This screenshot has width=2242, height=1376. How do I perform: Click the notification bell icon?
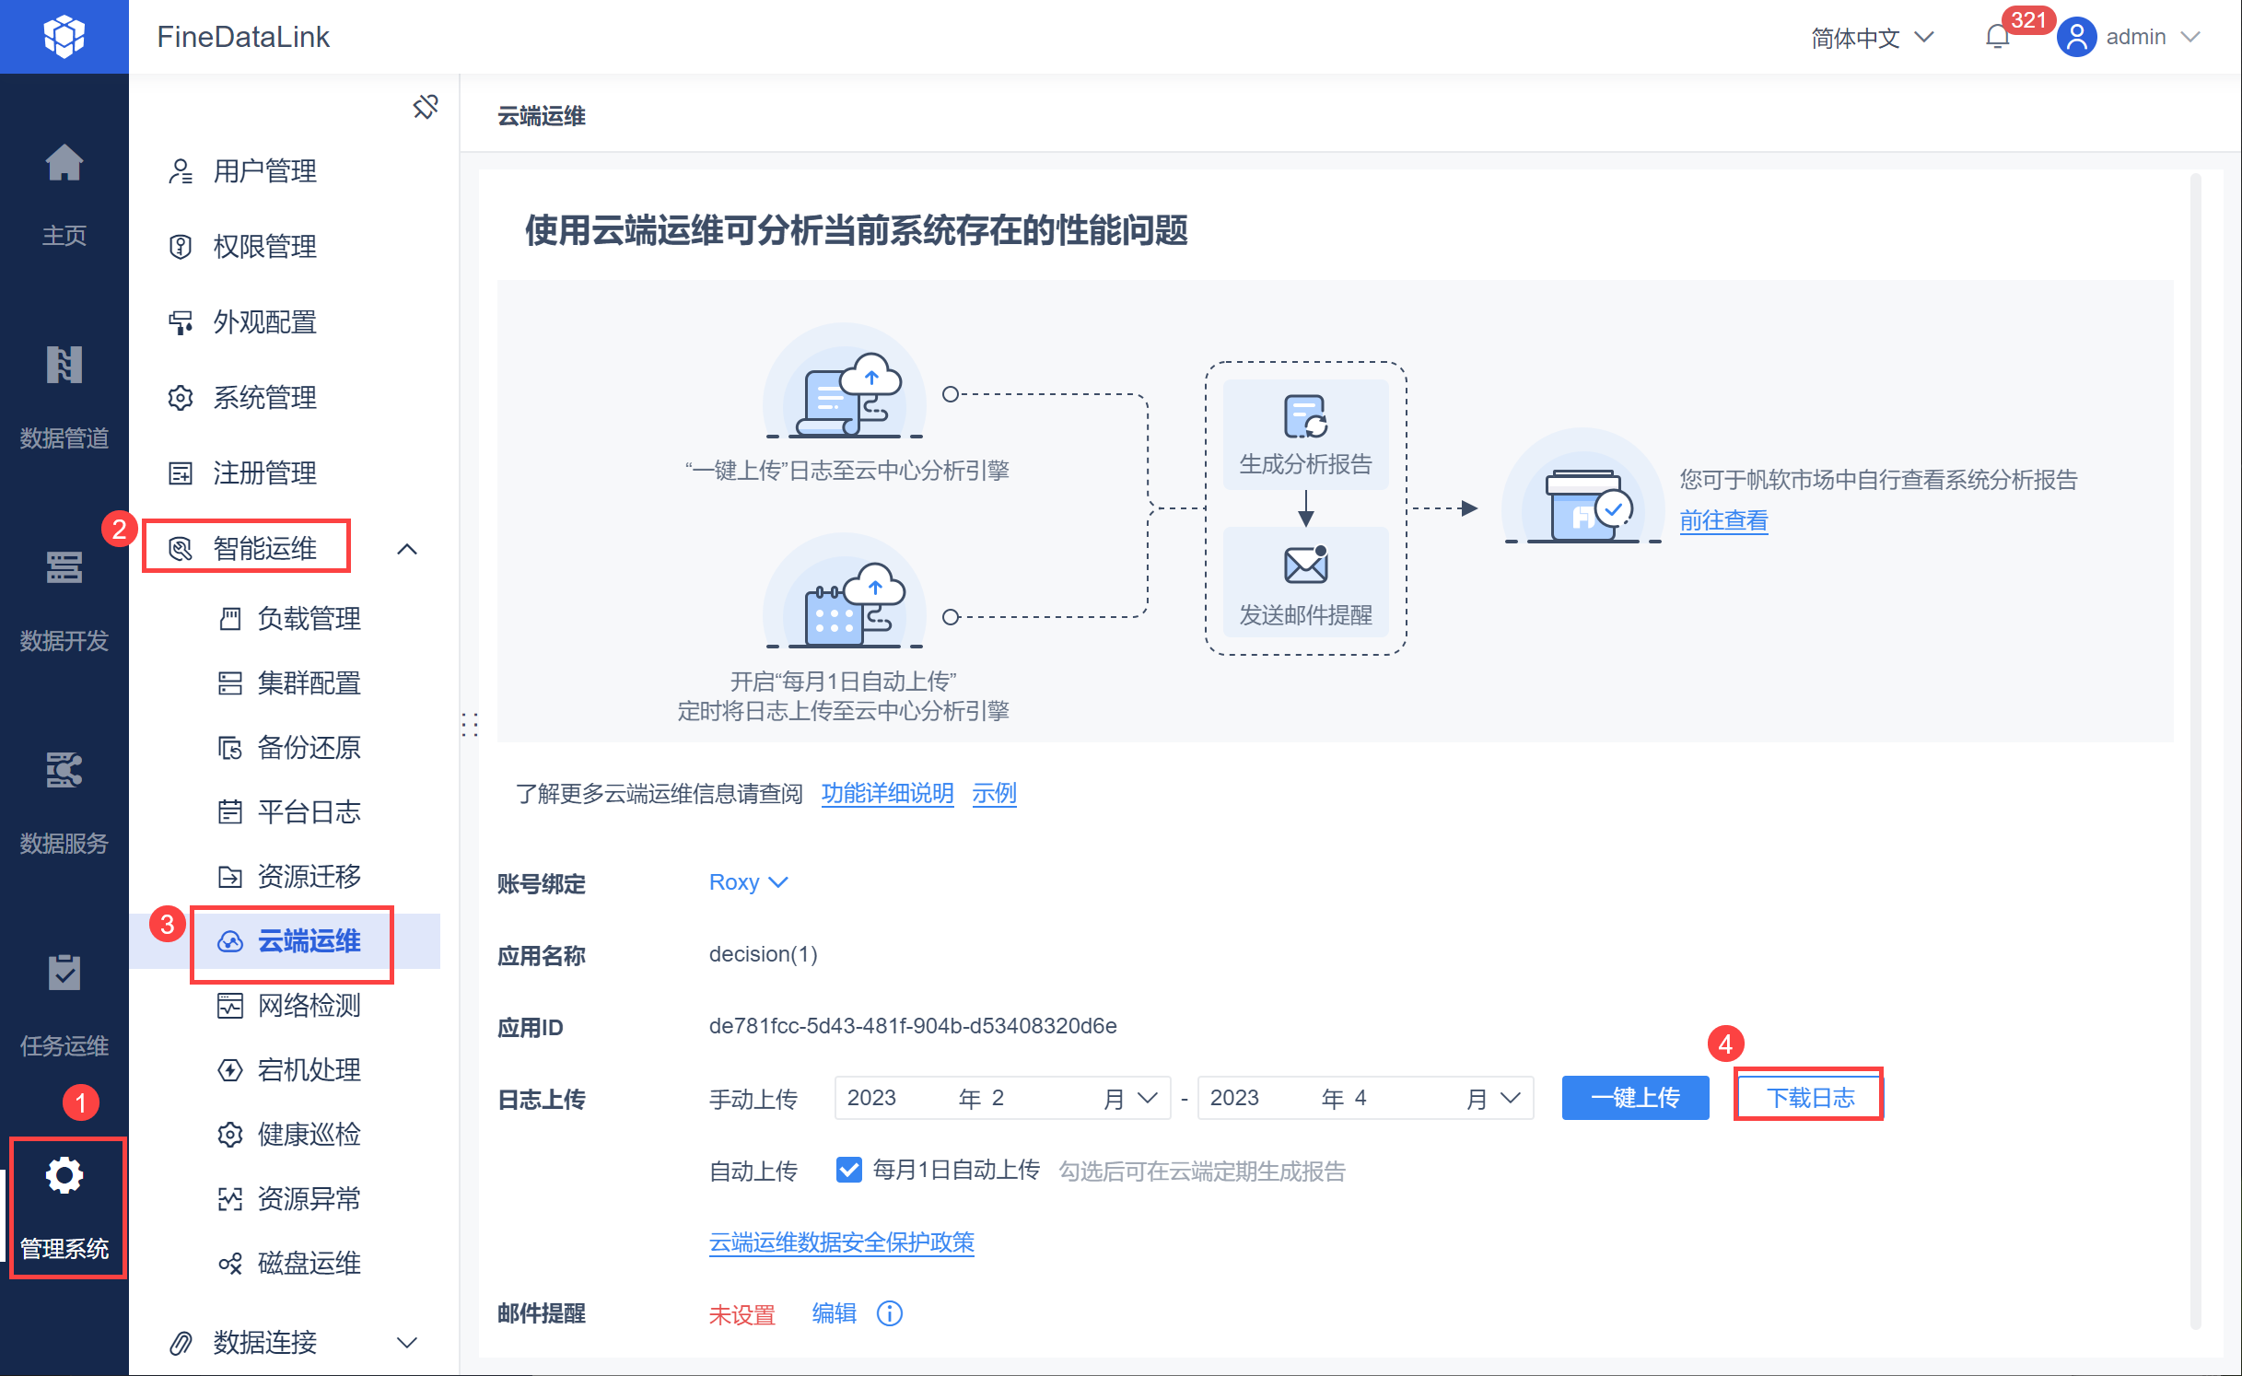pyautogui.click(x=1997, y=37)
